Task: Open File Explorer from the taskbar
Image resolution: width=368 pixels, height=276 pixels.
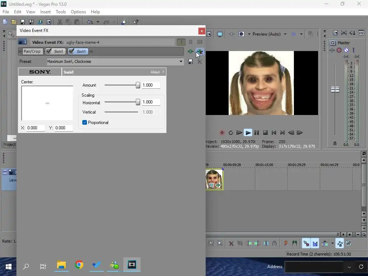Action: coord(61,265)
